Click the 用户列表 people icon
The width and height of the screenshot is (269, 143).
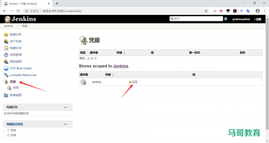point(6,41)
